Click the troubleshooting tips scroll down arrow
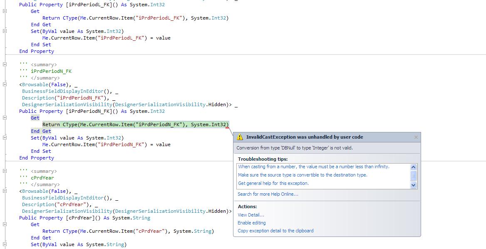The height and width of the screenshot is (249, 486). [x=413, y=185]
